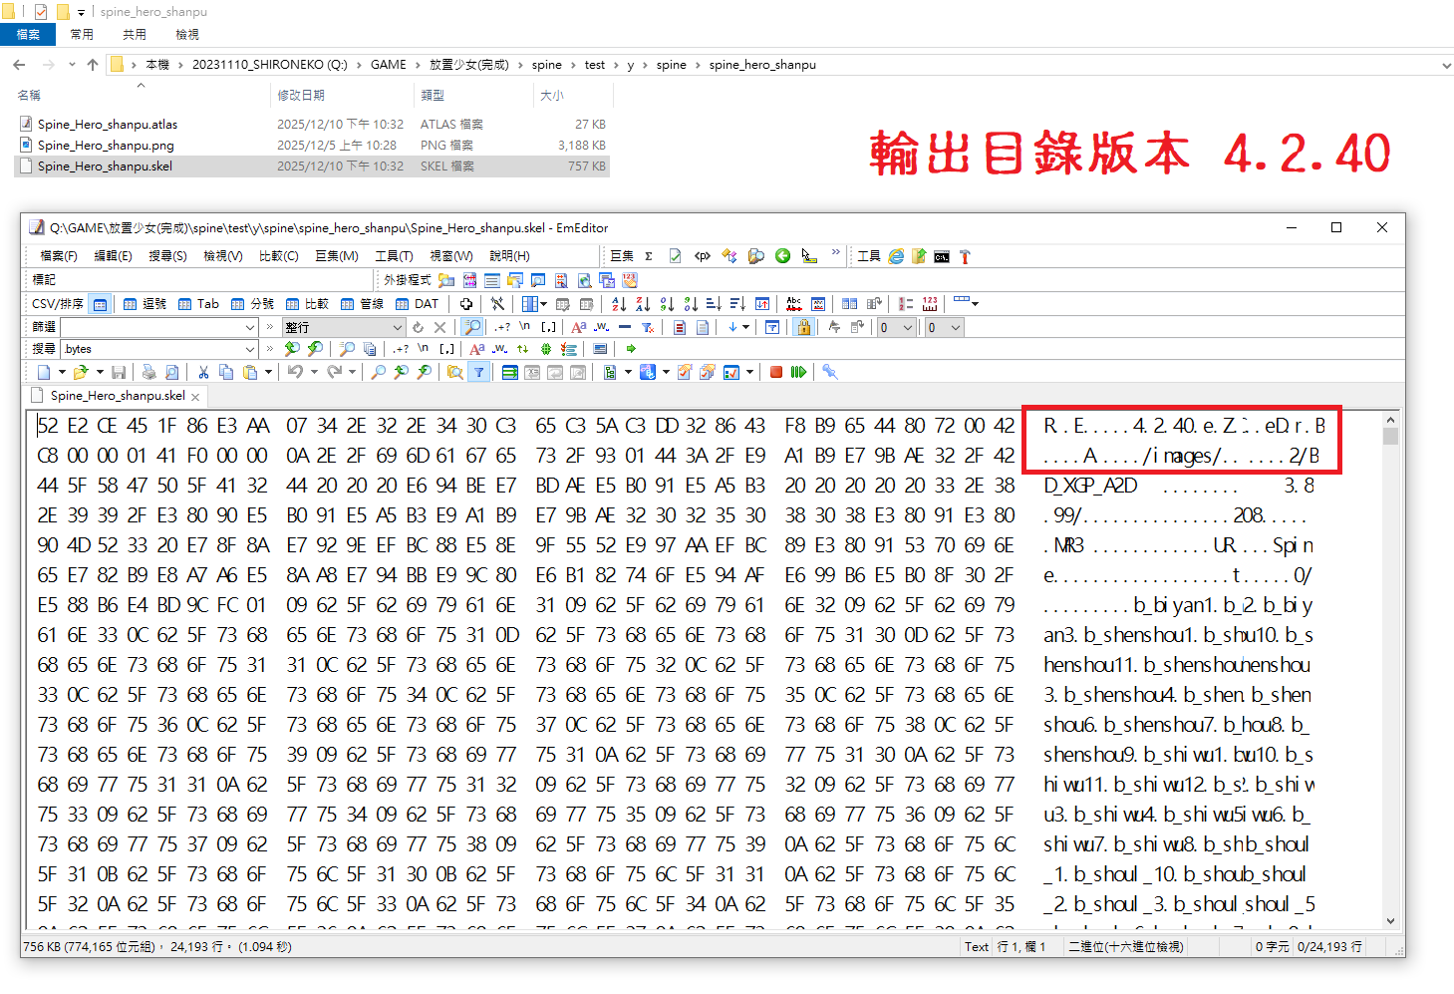
Task: Click the Undo arrow icon
Action: pyautogui.click(x=295, y=373)
